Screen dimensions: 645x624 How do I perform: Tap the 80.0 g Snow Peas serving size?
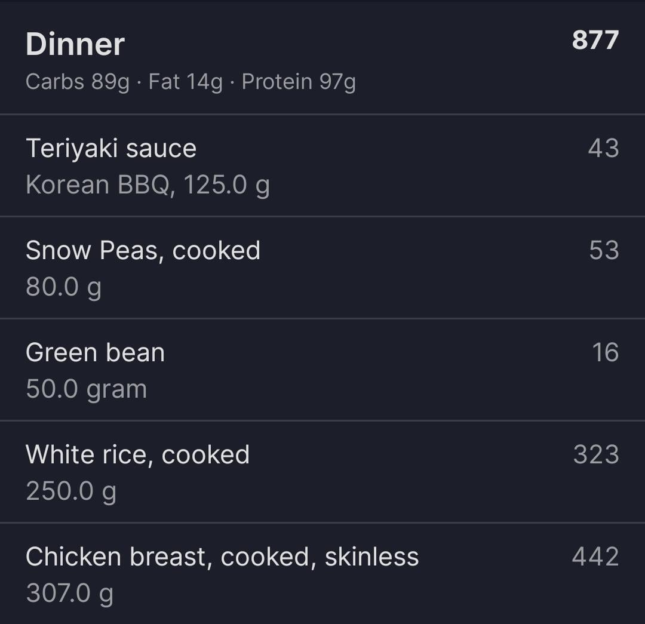point(63,287)
